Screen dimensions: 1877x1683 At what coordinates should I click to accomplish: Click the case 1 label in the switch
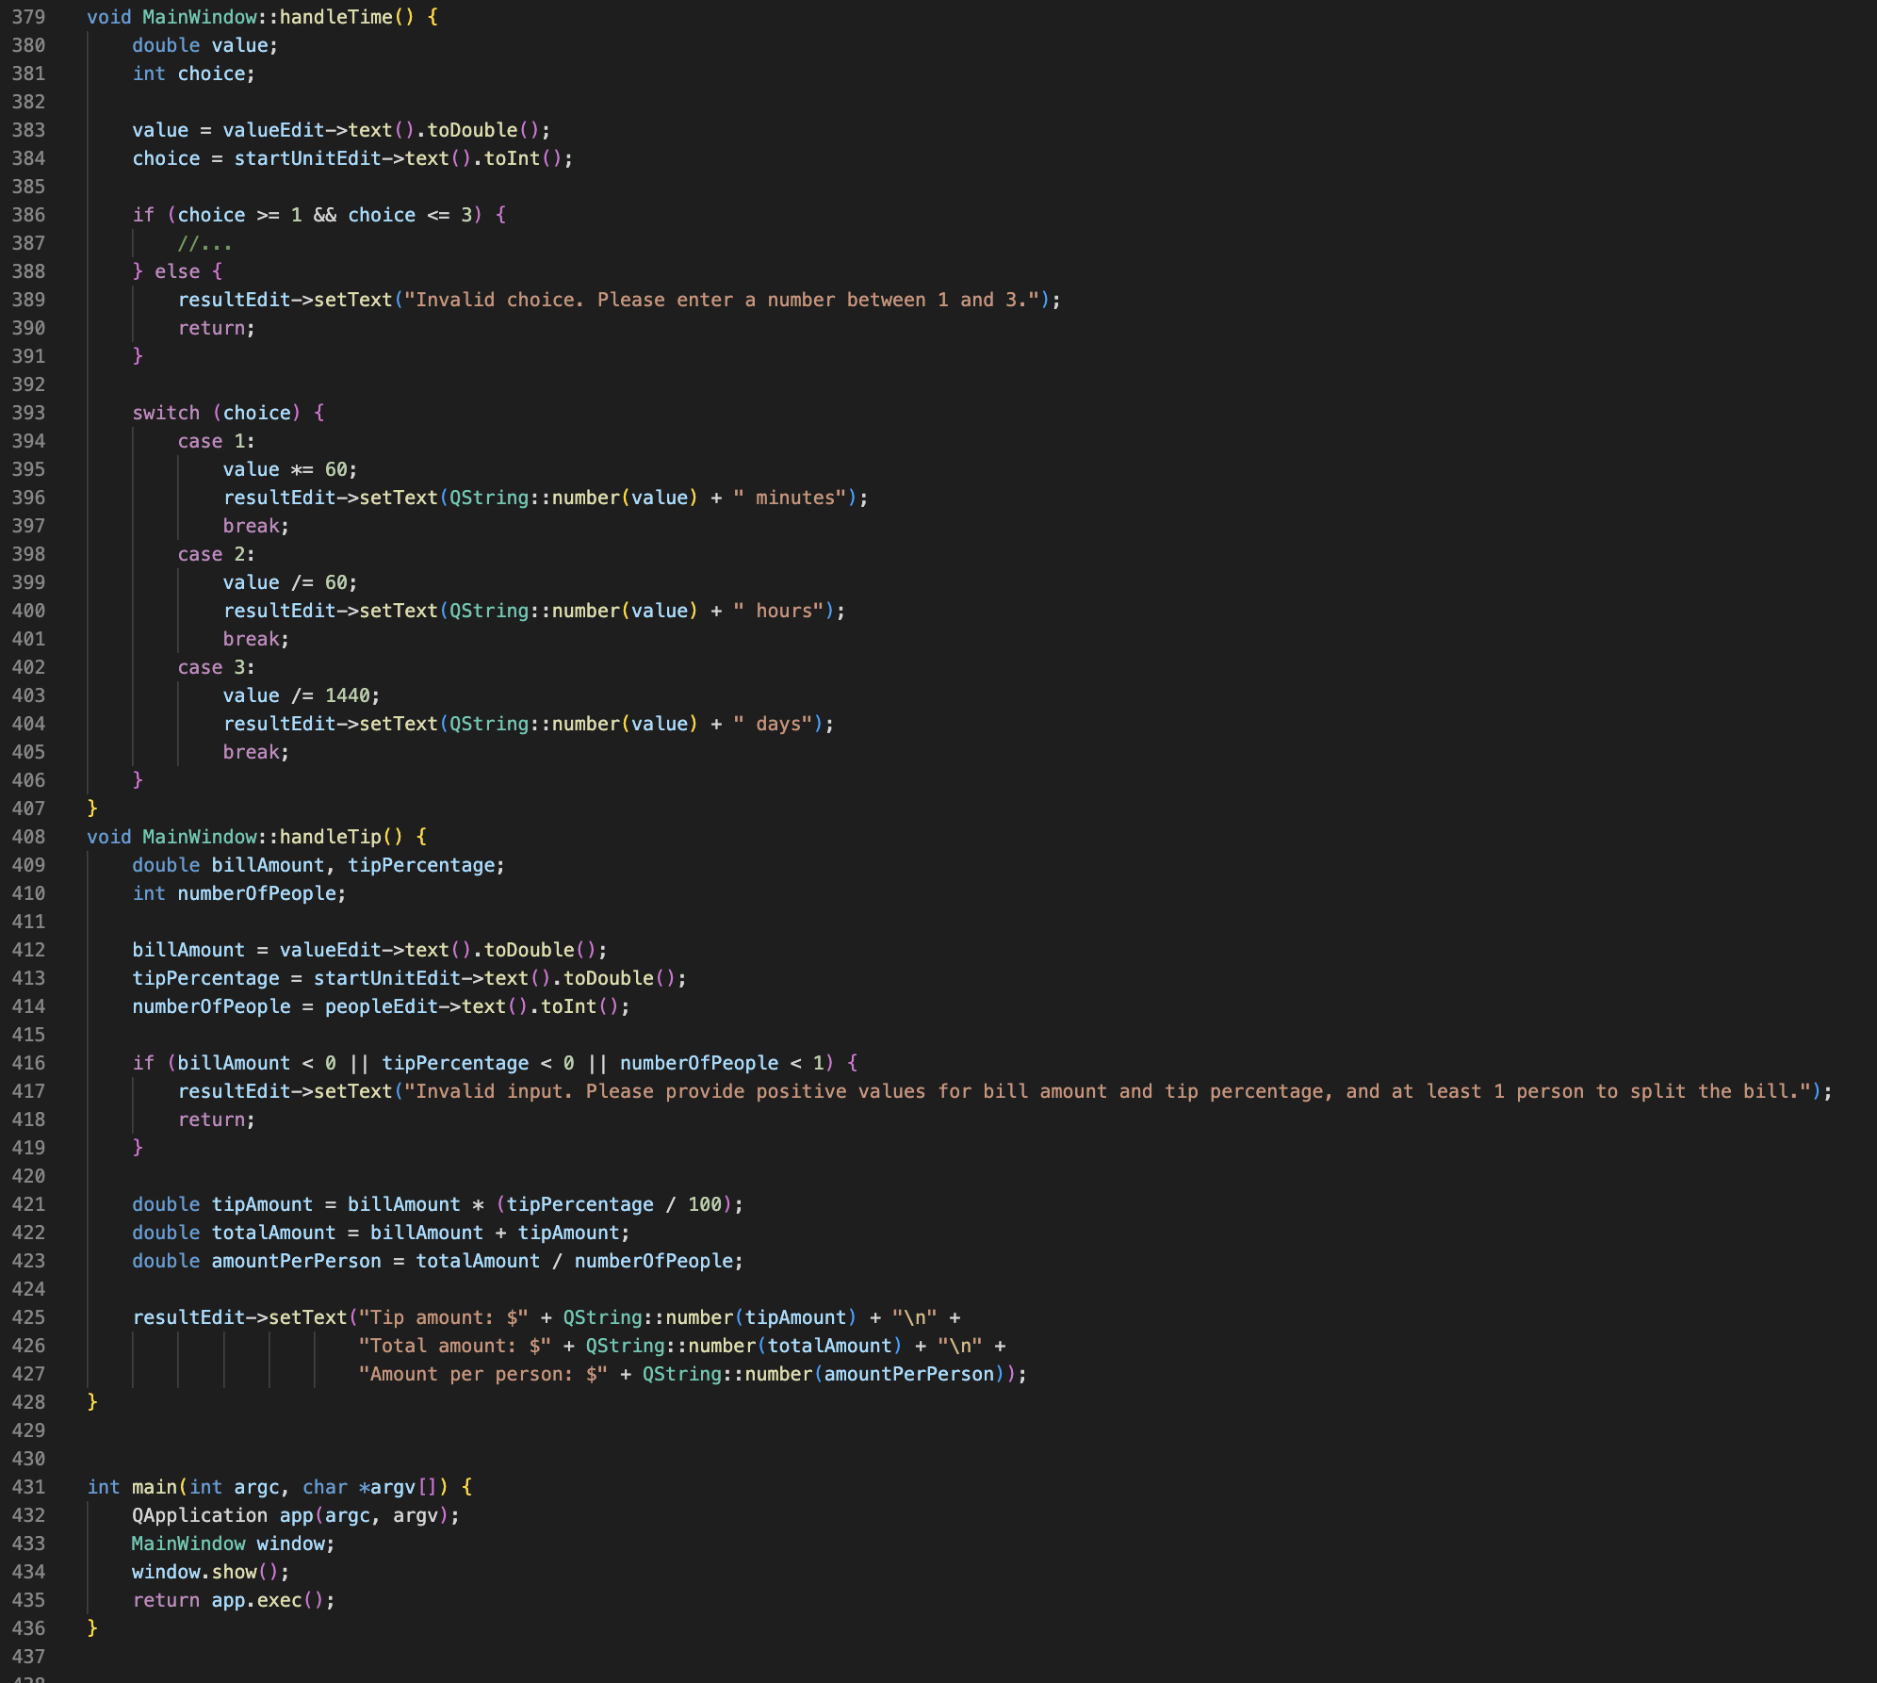(215, 441)
